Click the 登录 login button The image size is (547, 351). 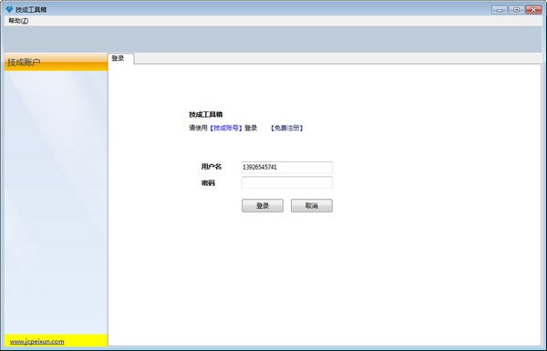click(263, 206)
